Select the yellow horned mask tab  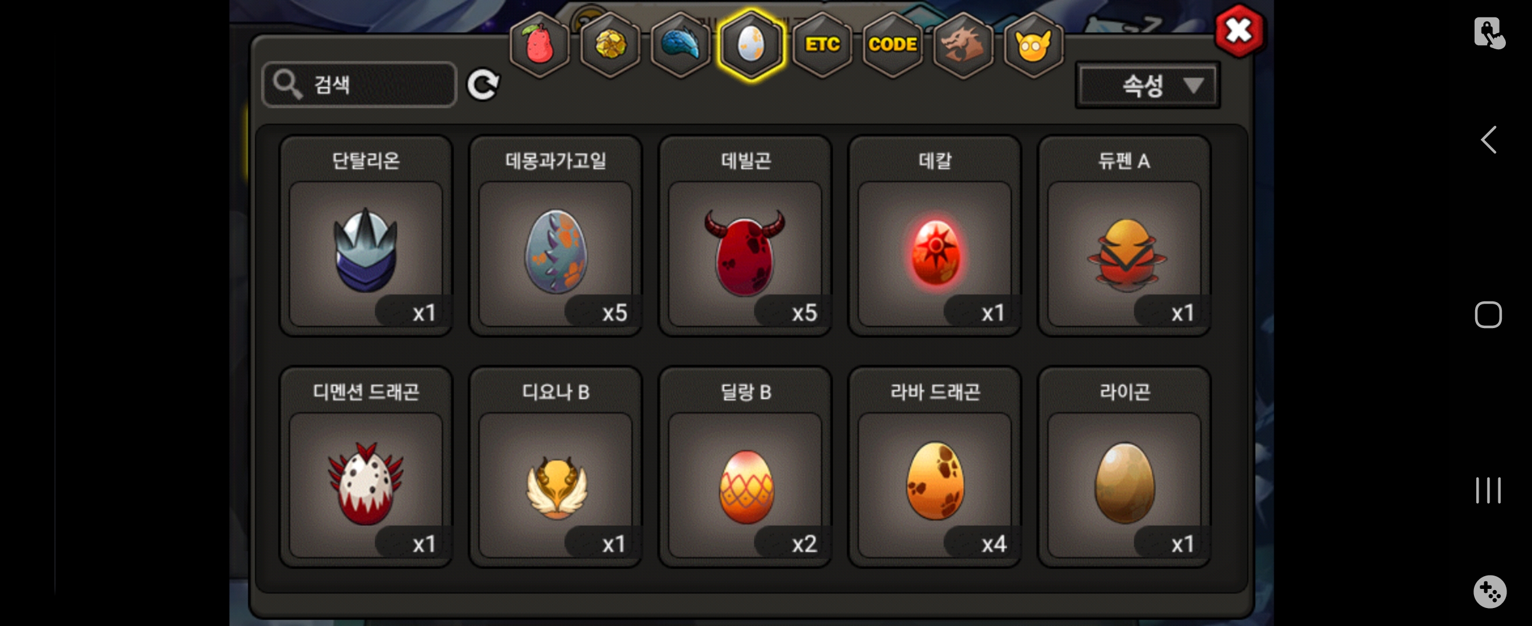pos(1033,45)
